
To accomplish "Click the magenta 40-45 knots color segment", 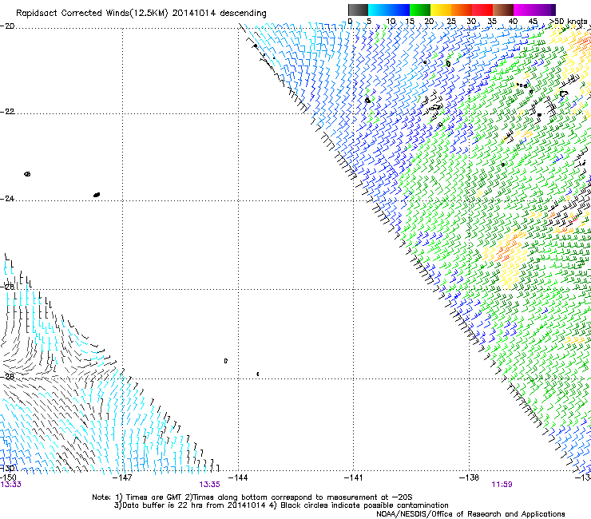I will [x=524, y=10].
